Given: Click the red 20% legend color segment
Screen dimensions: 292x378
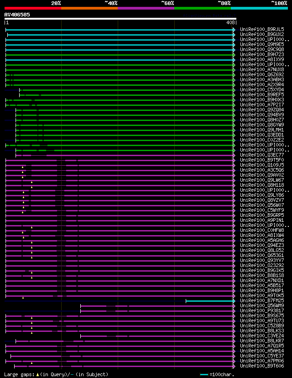Looking at the screenshot, I should click(x=33, y=8).
